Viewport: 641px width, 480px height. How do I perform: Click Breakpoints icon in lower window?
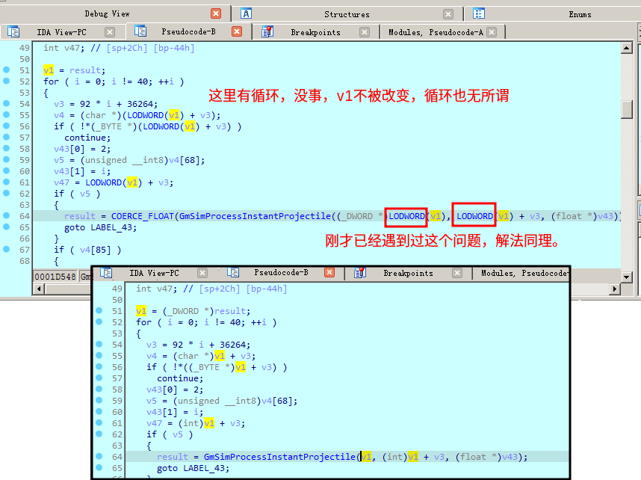coord(360,273)
